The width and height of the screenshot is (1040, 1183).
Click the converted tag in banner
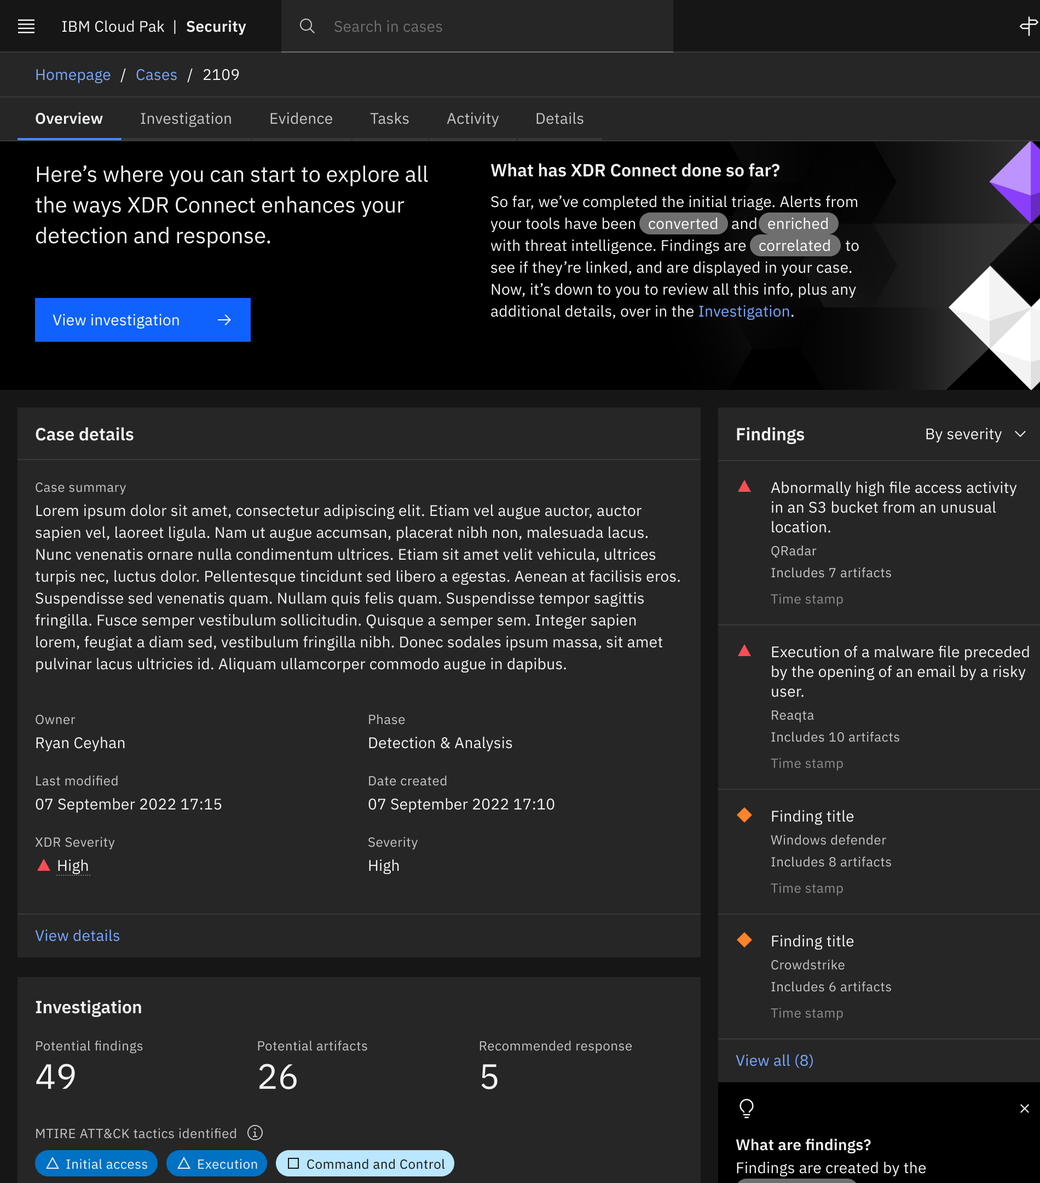(683, 223)
